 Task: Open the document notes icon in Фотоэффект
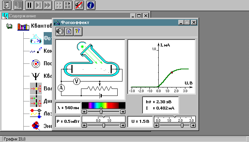point(69,31)
